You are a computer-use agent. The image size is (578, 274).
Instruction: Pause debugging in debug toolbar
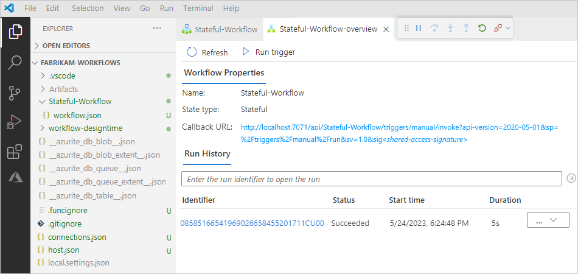click(x=419, y=28)
